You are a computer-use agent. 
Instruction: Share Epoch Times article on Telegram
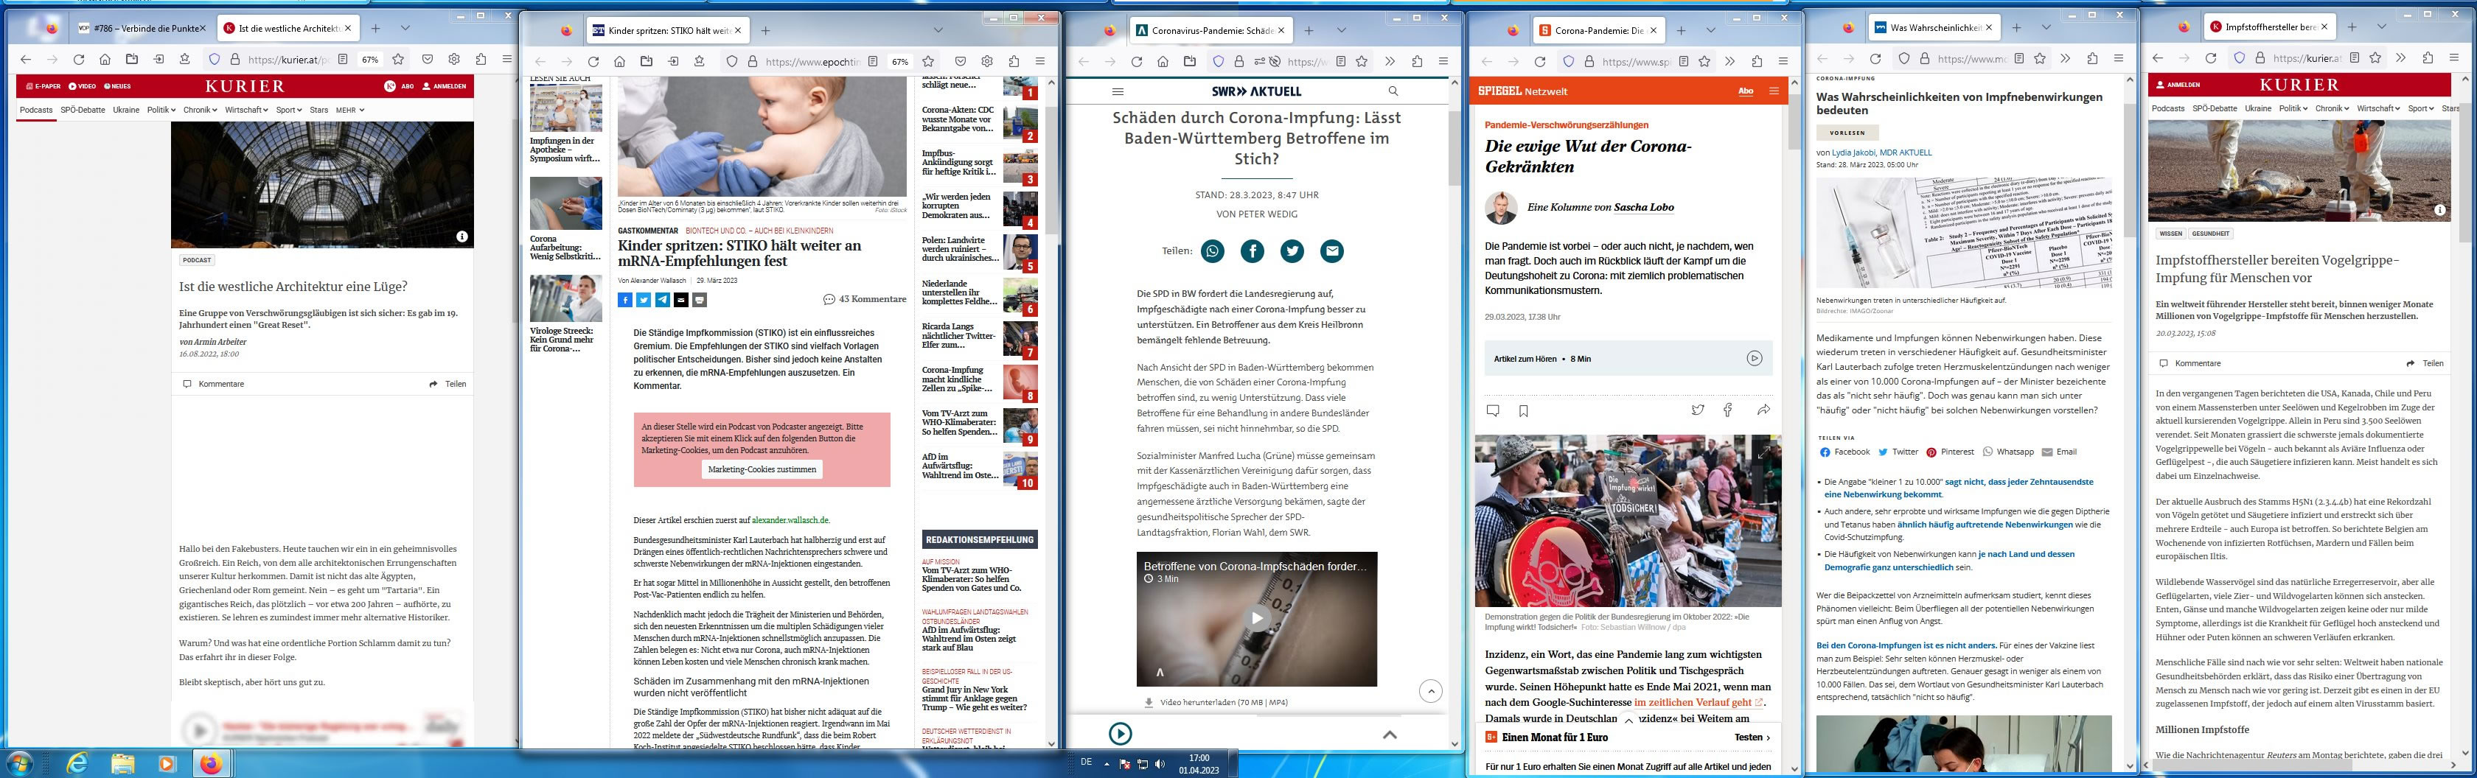(663, 300)
